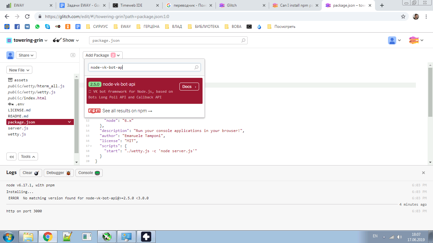
Task: Focus the package.json file search box
Action: [x=168, y=40]
